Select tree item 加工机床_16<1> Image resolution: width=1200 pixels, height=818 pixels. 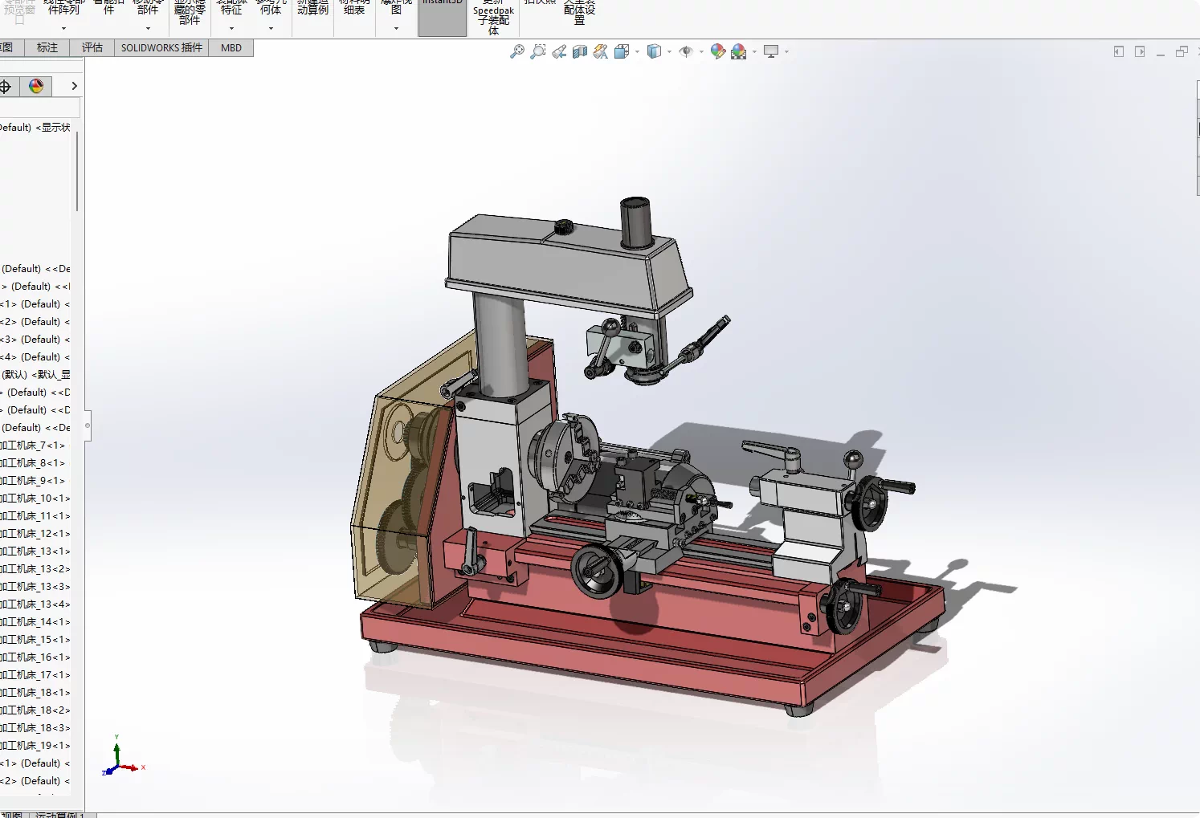coord(35,657)
